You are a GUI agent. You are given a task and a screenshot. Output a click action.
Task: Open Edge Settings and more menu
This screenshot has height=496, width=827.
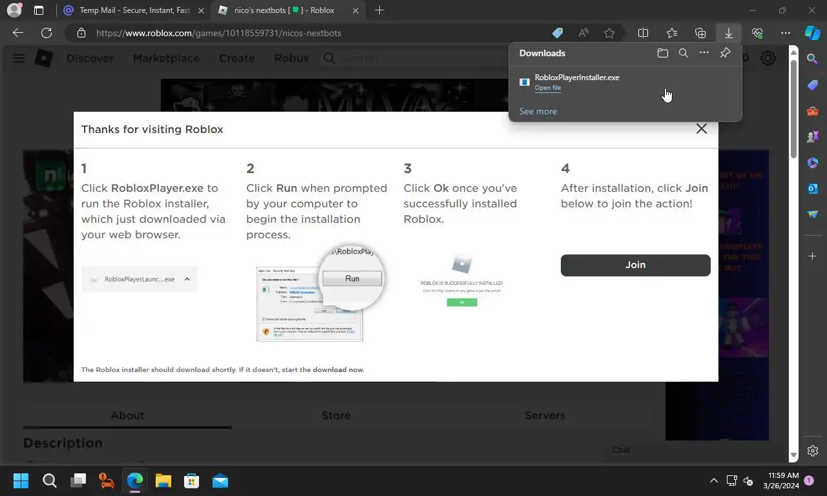(x=786, y=33)
